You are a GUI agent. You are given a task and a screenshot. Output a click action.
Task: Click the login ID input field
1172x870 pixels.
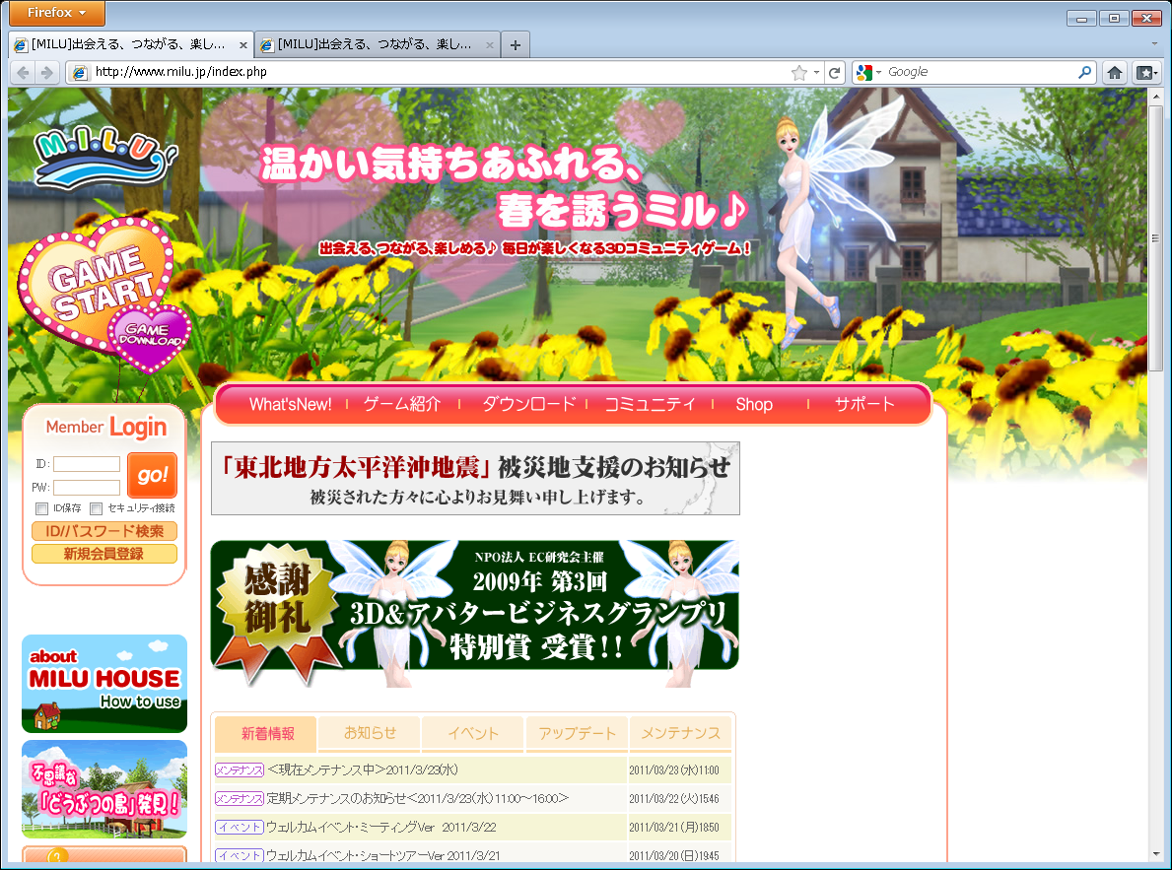[x=87, y=464]
